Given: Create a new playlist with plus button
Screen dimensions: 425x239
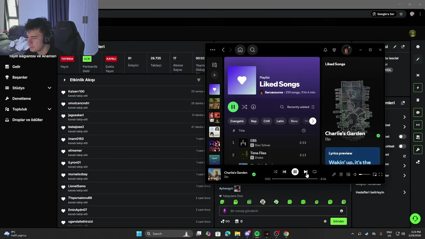Looking at the screenshot, I should click(214, 75).
